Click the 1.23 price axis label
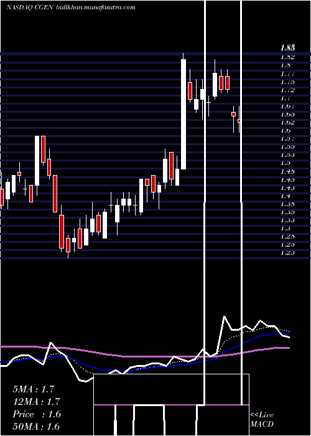Screen dimensions: 311x436 pos(287,252)
